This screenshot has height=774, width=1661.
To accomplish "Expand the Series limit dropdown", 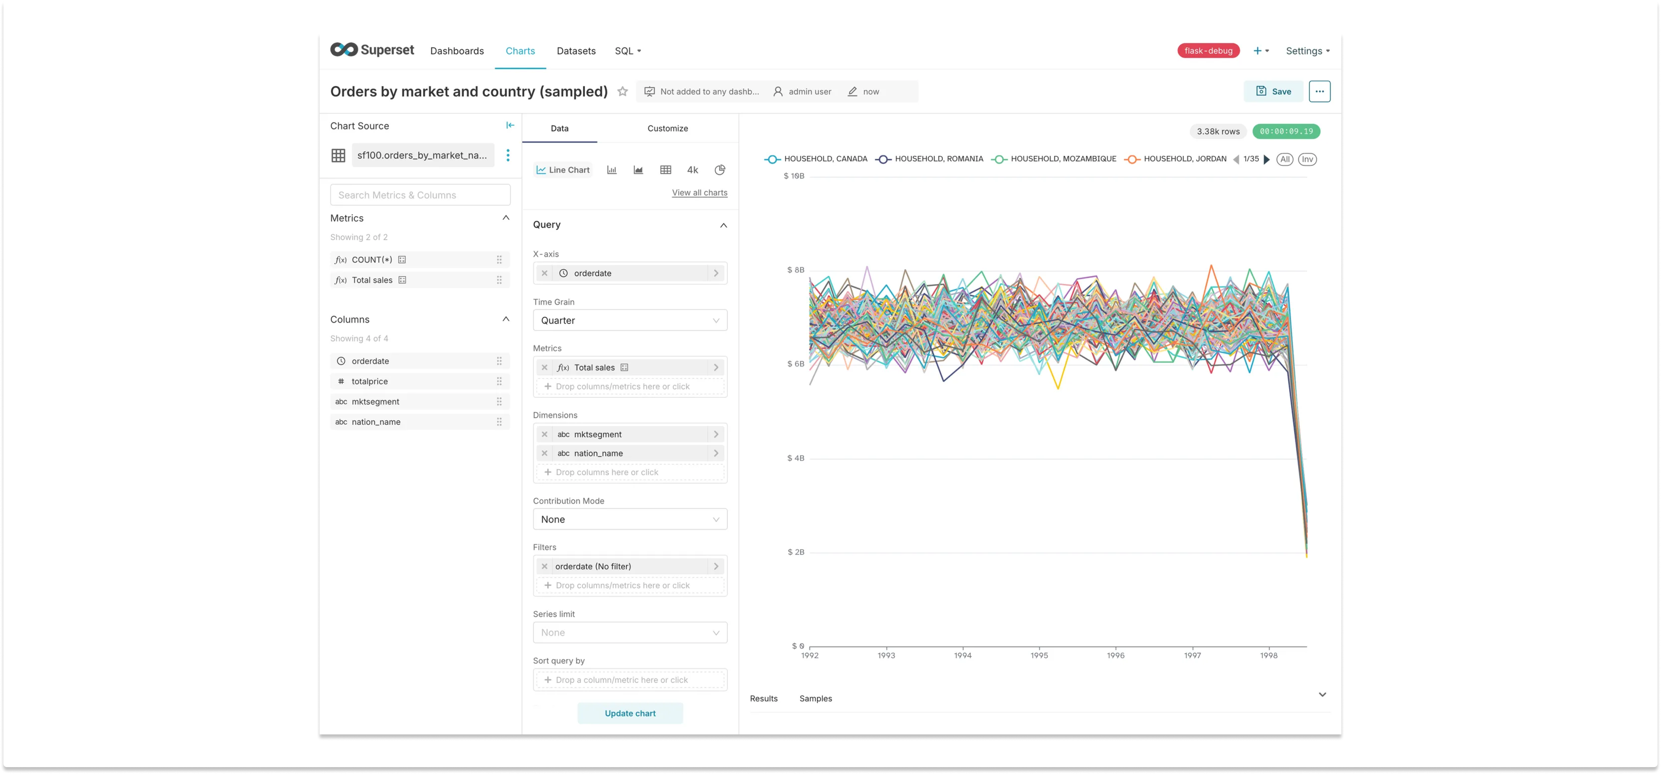I will (x=630, y=632).
